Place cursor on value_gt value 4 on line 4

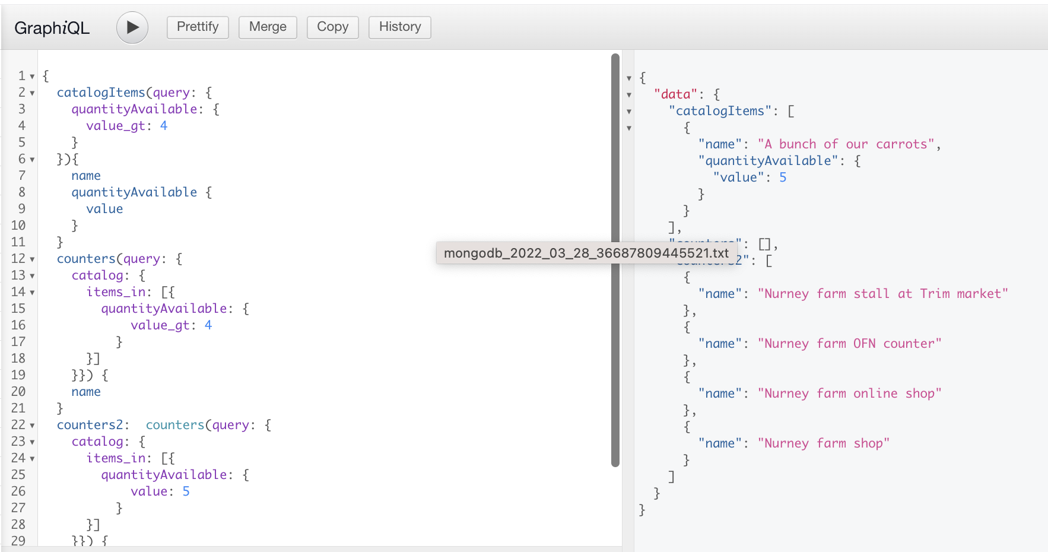point(164,126)
